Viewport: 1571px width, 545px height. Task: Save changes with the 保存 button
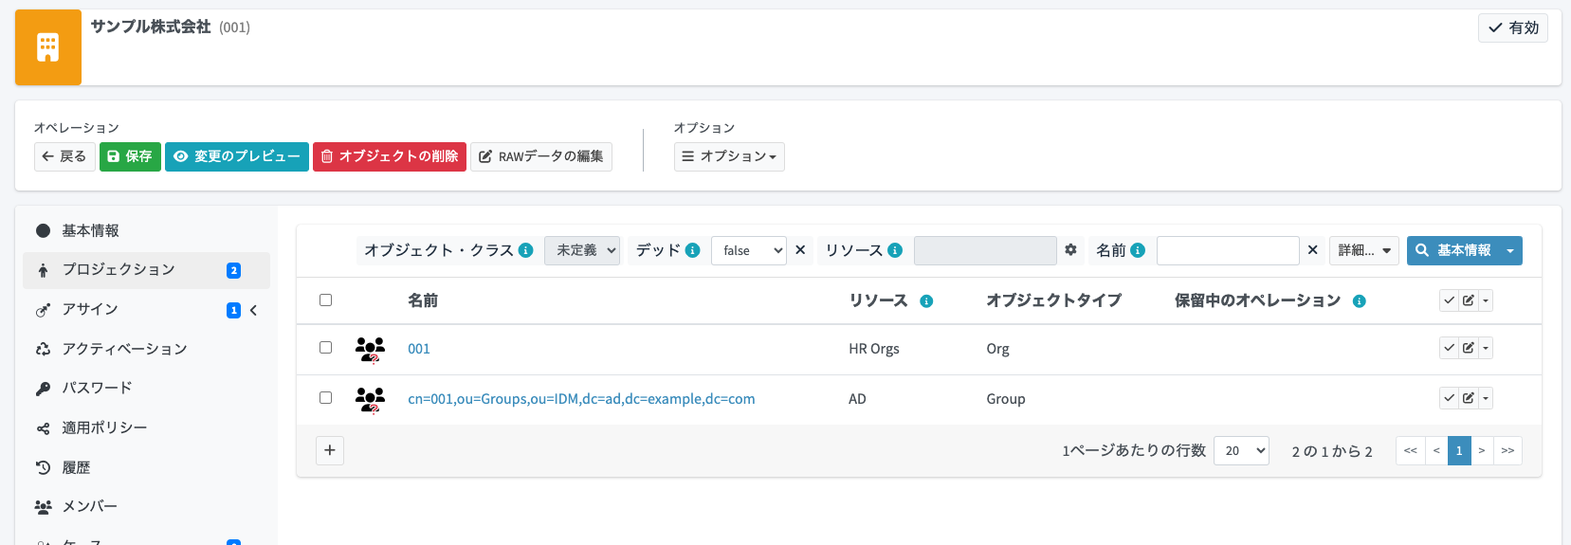[130, 156]
